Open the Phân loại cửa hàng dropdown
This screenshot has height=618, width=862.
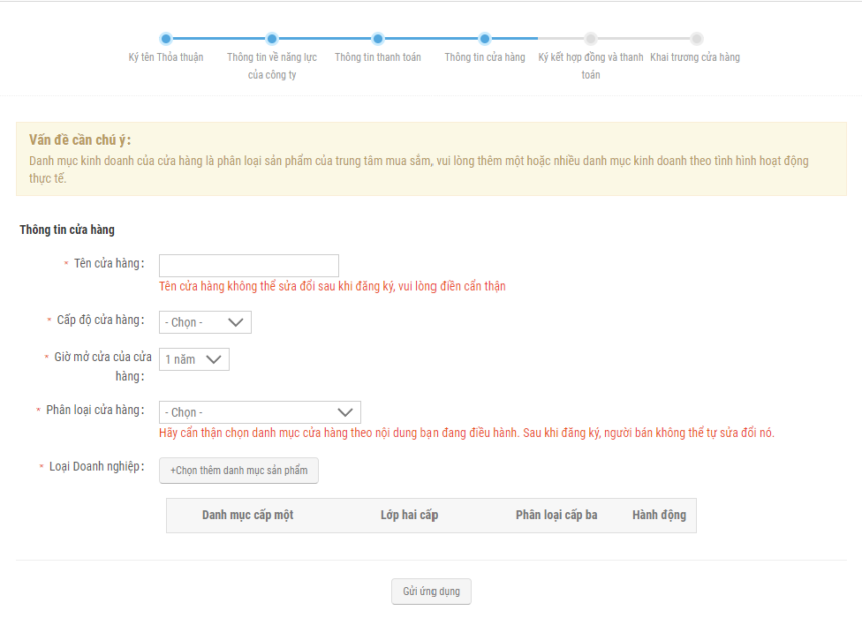pos(260,412)
